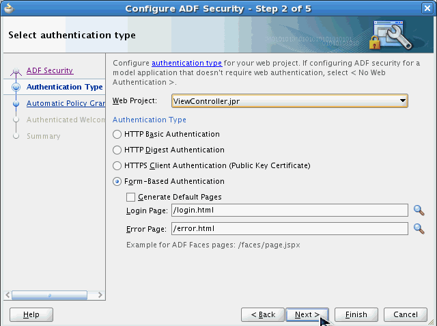Close the Configure ADF Security dialog
The width and height of the screenshot is (437, 326).
(427, 8)
